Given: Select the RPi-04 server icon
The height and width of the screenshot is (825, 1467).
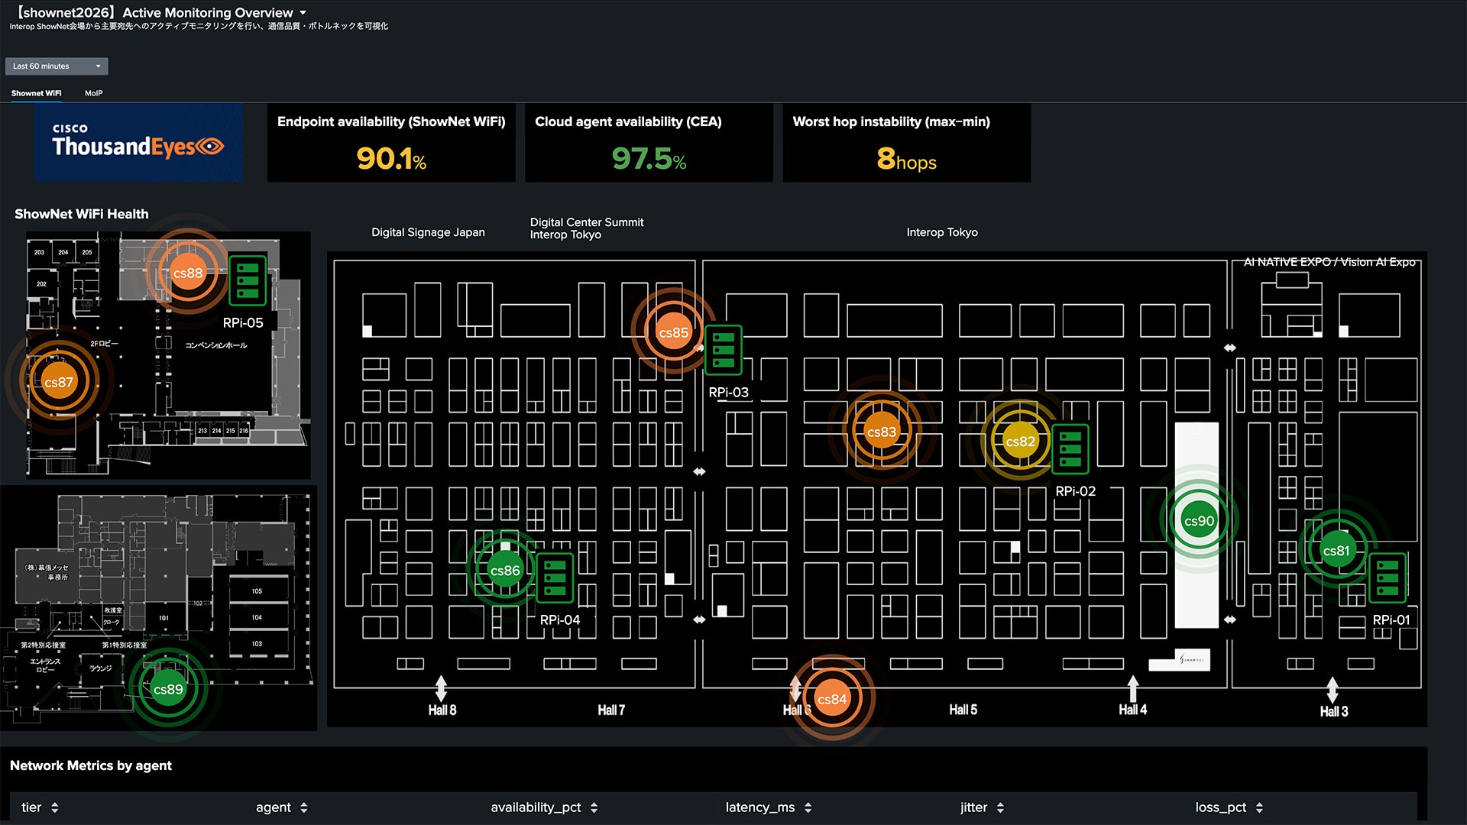Looking at the screenshot, I should click(555, 577).
